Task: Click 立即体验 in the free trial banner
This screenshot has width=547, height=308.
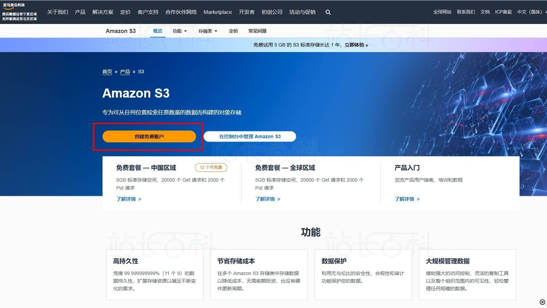Action: pyautogui.click(x=356, y=45)
